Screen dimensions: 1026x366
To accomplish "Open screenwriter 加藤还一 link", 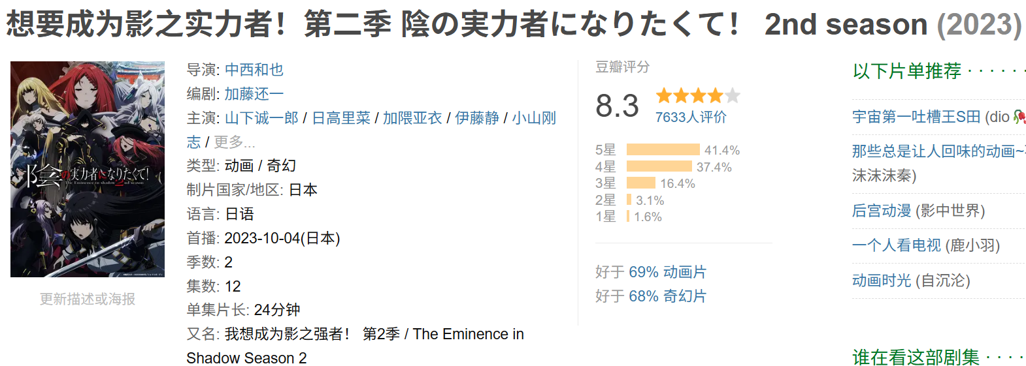I will 254,94.
